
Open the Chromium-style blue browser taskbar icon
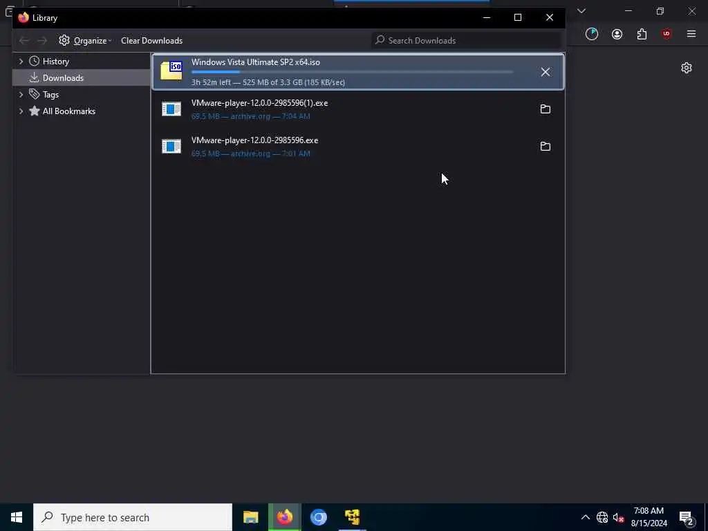click(x=318, y=517)
